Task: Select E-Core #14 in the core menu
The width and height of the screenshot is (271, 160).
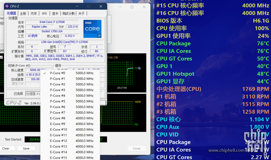Action: click(70, 152)
